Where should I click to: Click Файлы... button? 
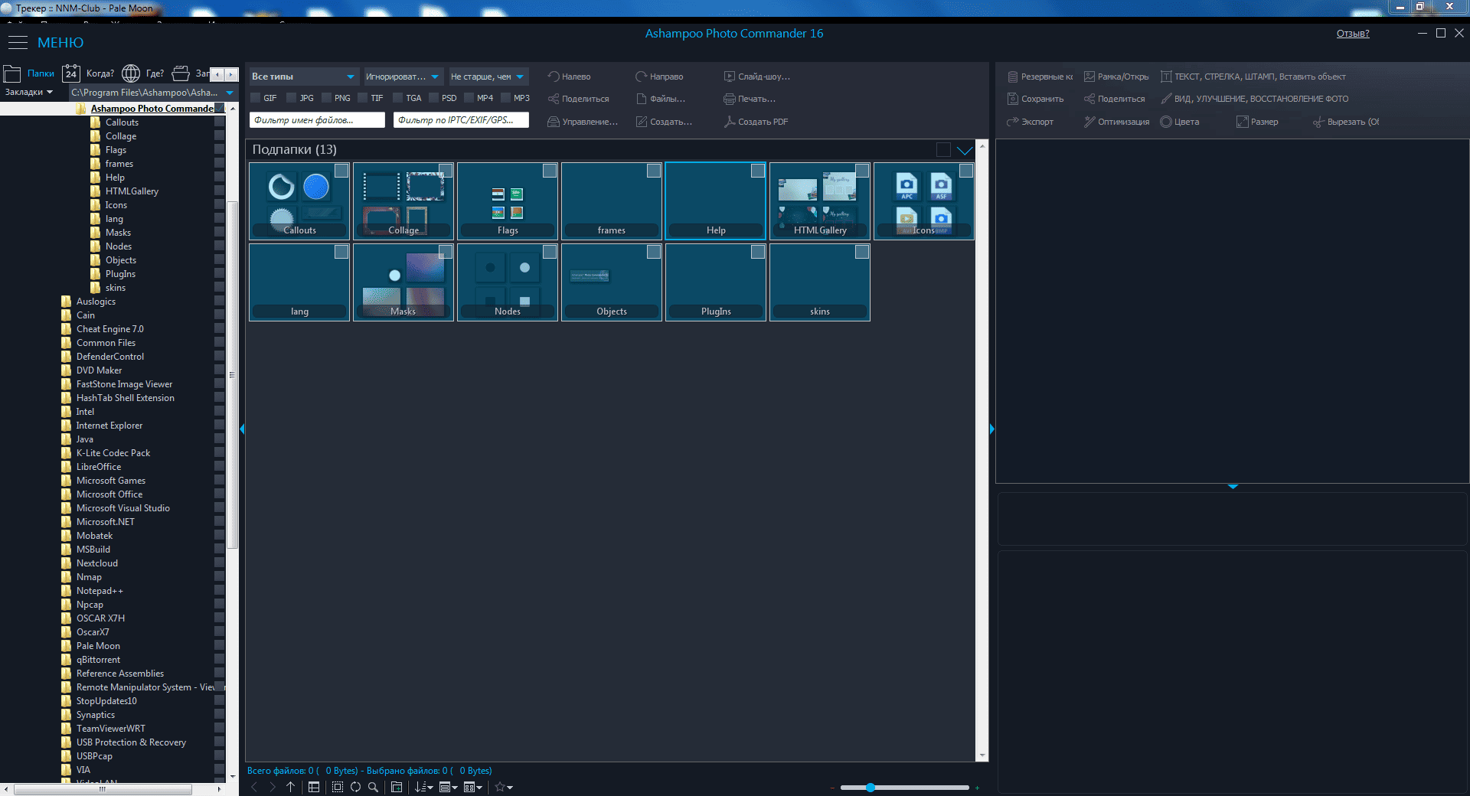[x=661, y=99]
